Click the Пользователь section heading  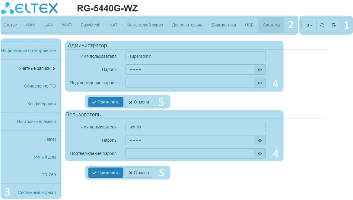83,115
